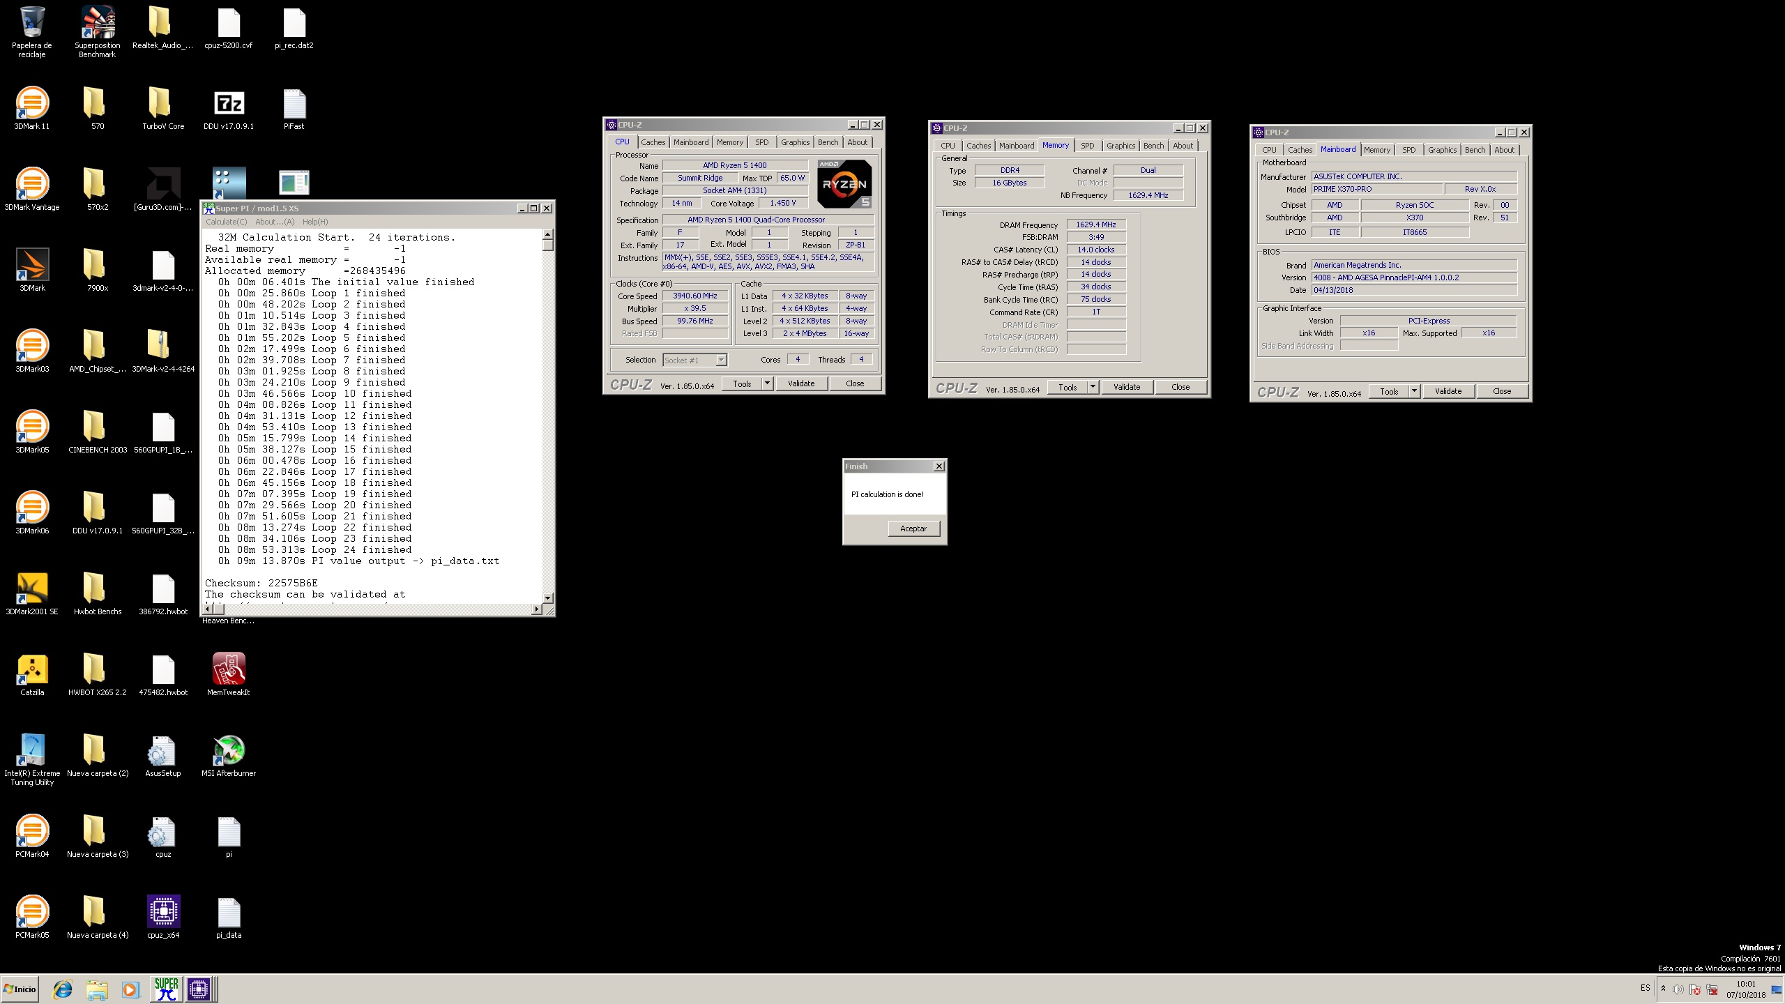Select the CINEBENCH 2003 folder
The image size is (1785, 1004).
click(x=97, y=432)
